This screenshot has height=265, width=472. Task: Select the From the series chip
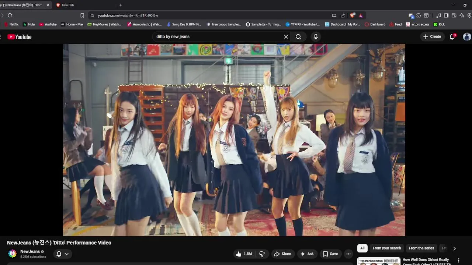(x=421, y=248)
